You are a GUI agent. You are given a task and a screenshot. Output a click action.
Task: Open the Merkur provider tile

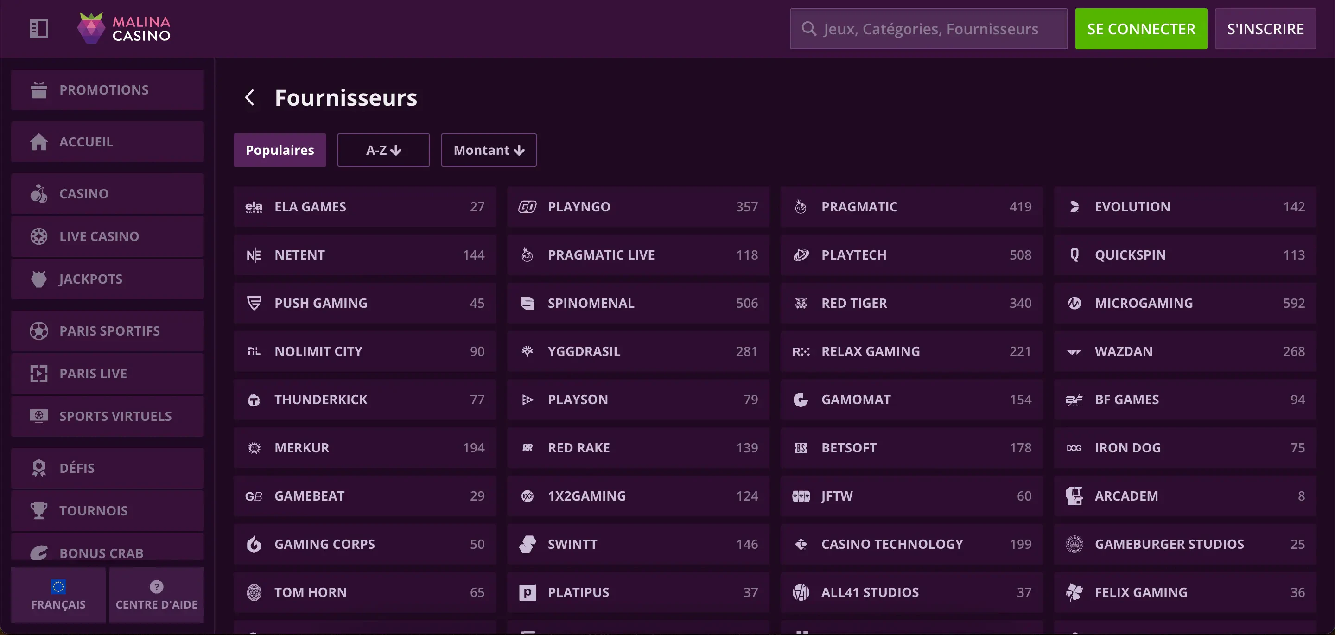365,448
